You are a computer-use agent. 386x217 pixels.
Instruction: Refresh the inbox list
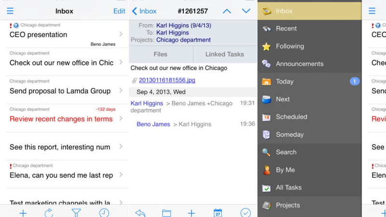(49, 213)
